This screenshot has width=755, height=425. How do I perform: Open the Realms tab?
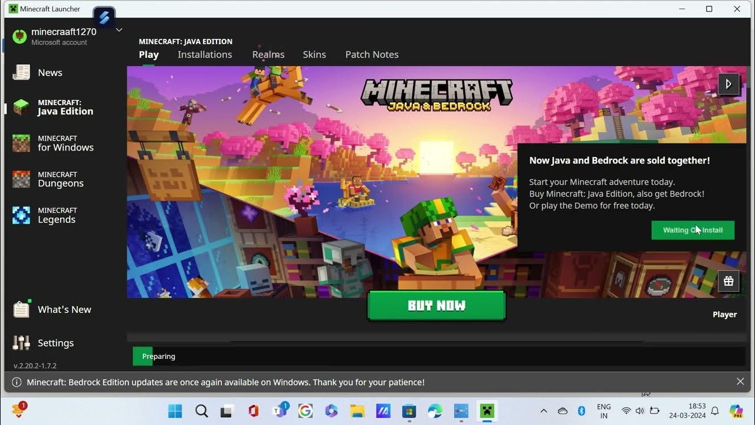point(268,54)
